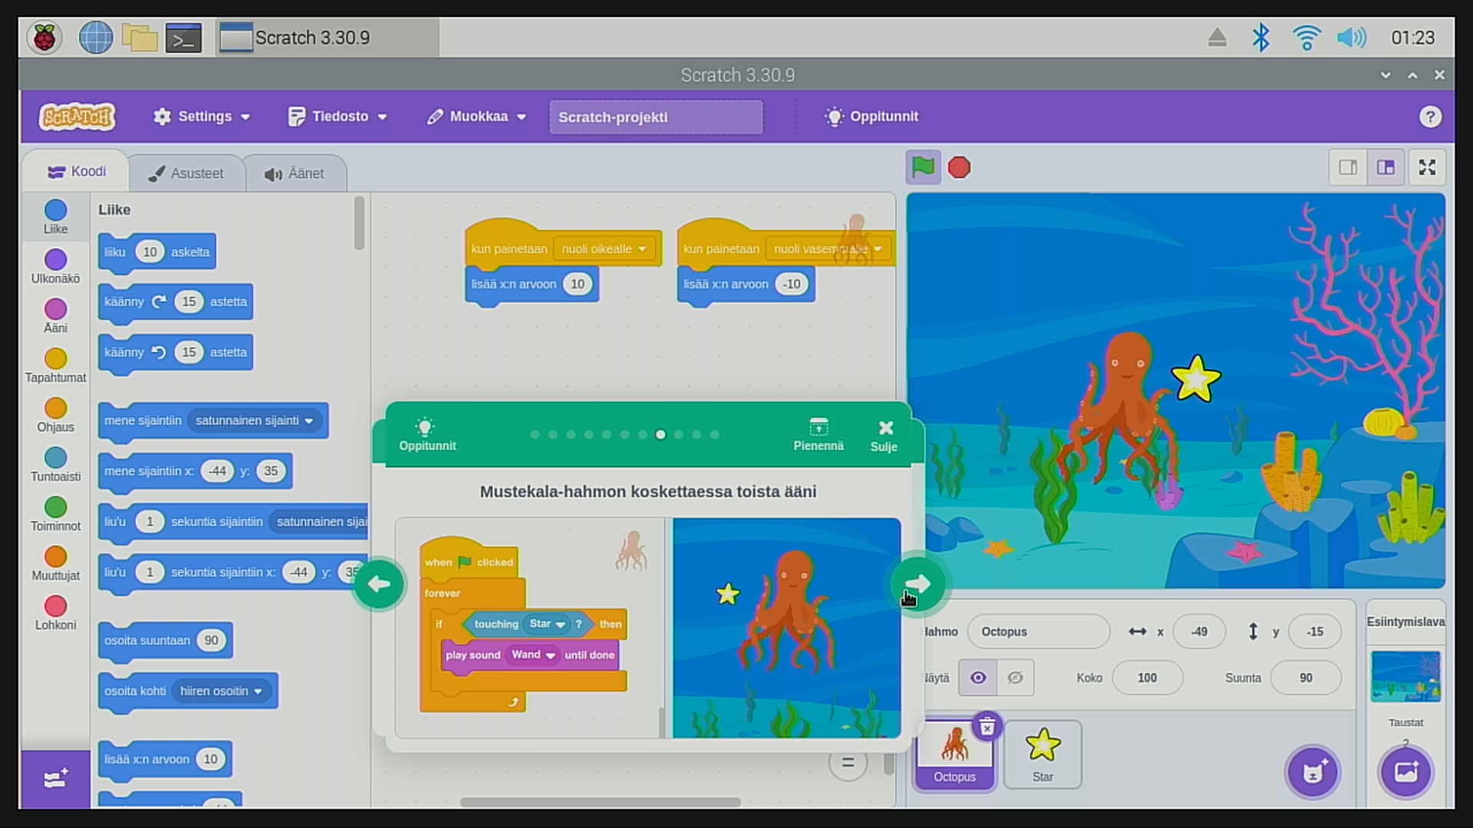Open the Muokkaa menu
The image size is (1473, 828).
tap(476, 117)
